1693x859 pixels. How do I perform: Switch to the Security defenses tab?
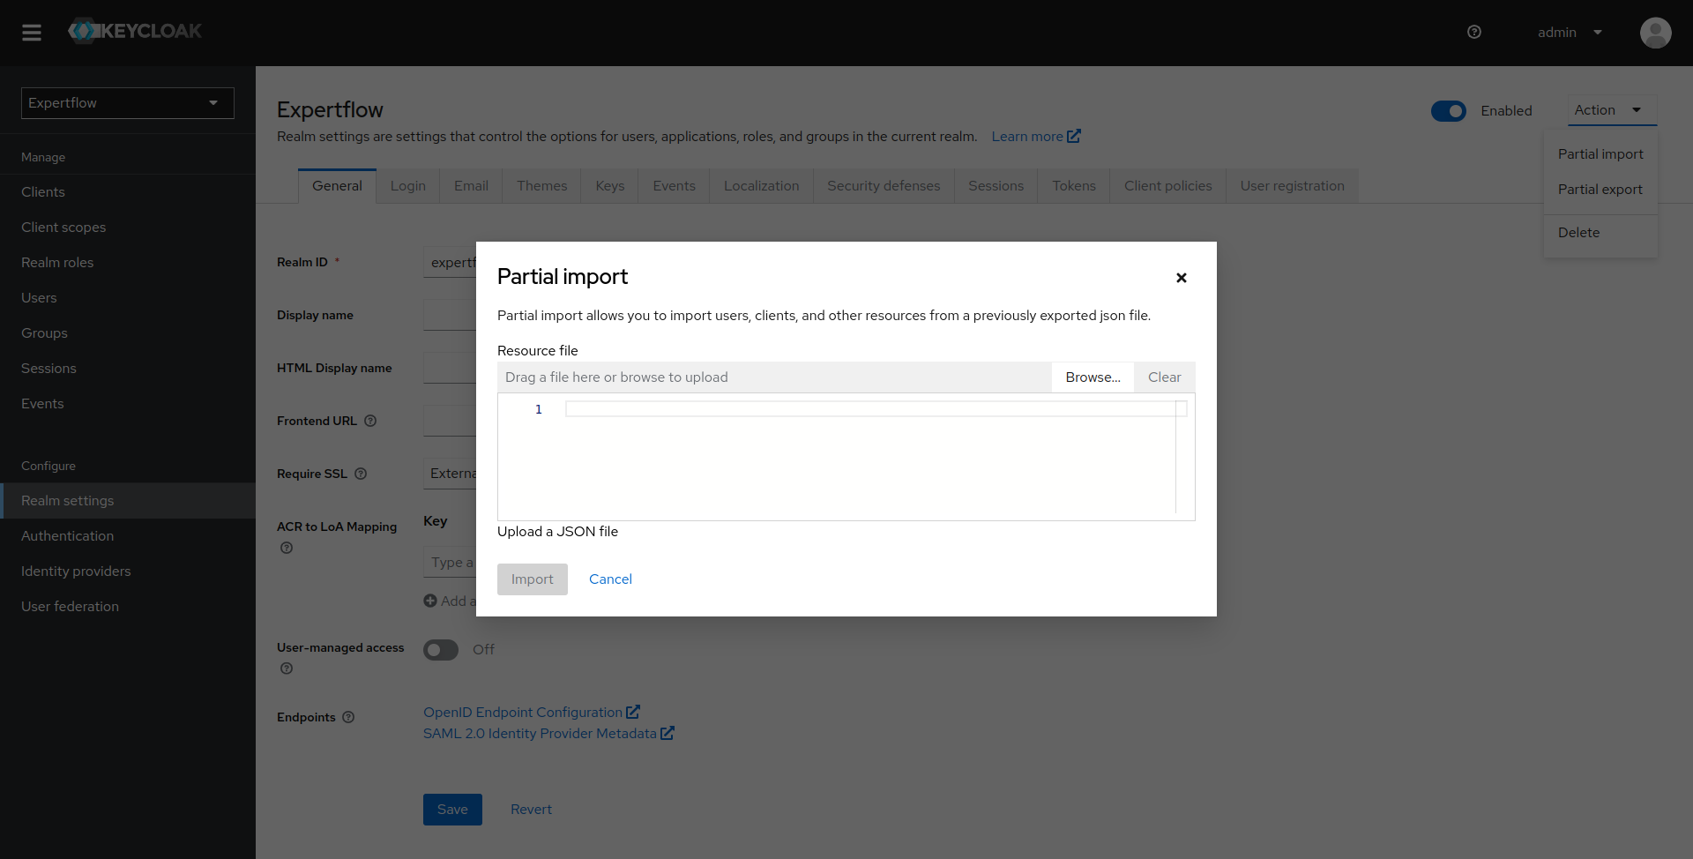coord(883,185)
